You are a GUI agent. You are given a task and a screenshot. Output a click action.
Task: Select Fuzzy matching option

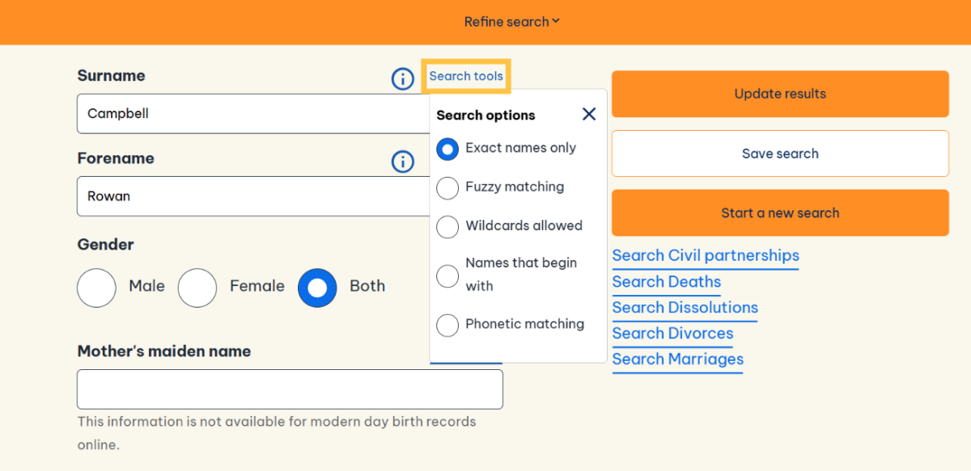click(x=447, y=187)
